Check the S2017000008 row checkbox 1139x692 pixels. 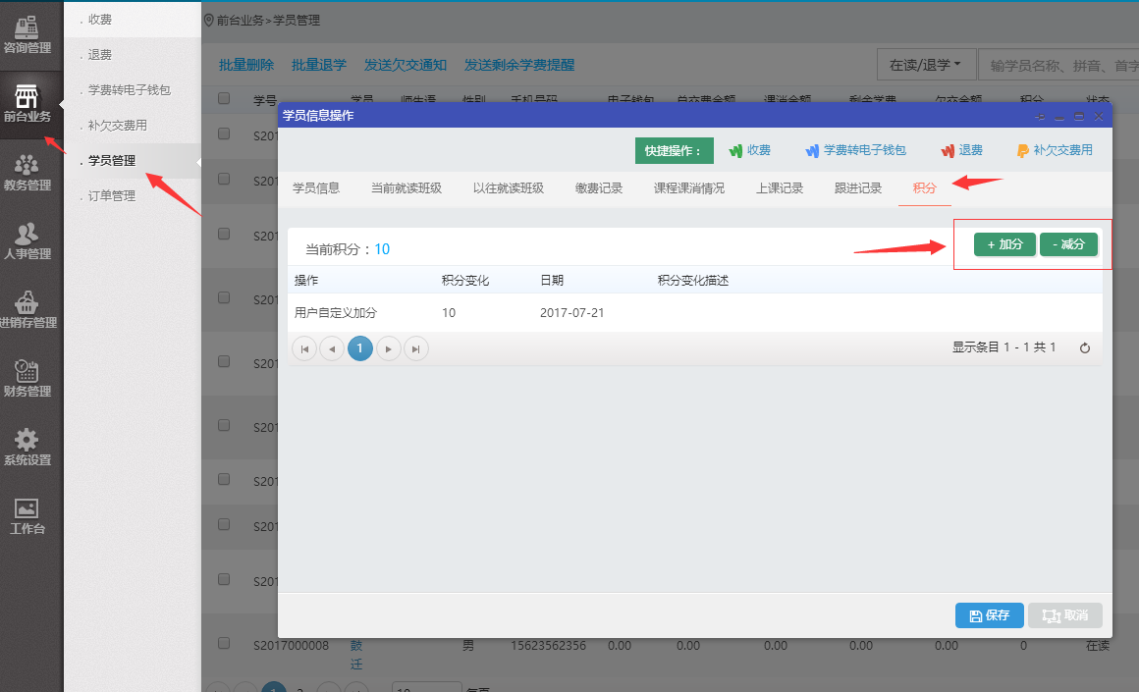point(224,643)
